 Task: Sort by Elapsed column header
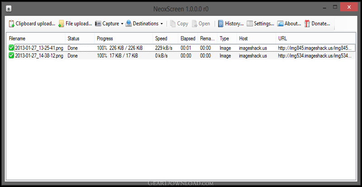[x=188, y=38]
